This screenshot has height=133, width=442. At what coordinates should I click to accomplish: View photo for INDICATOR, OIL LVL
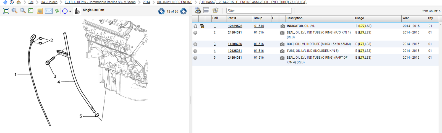[x=282, y=26]
